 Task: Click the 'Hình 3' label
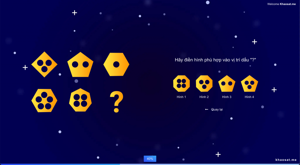click(227, 97)
